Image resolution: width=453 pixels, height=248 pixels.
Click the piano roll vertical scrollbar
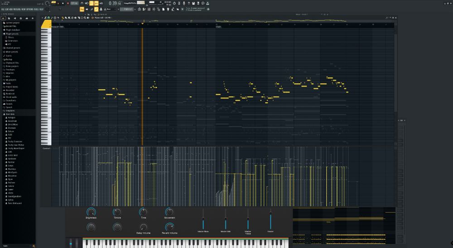click(x=396, y=72)
